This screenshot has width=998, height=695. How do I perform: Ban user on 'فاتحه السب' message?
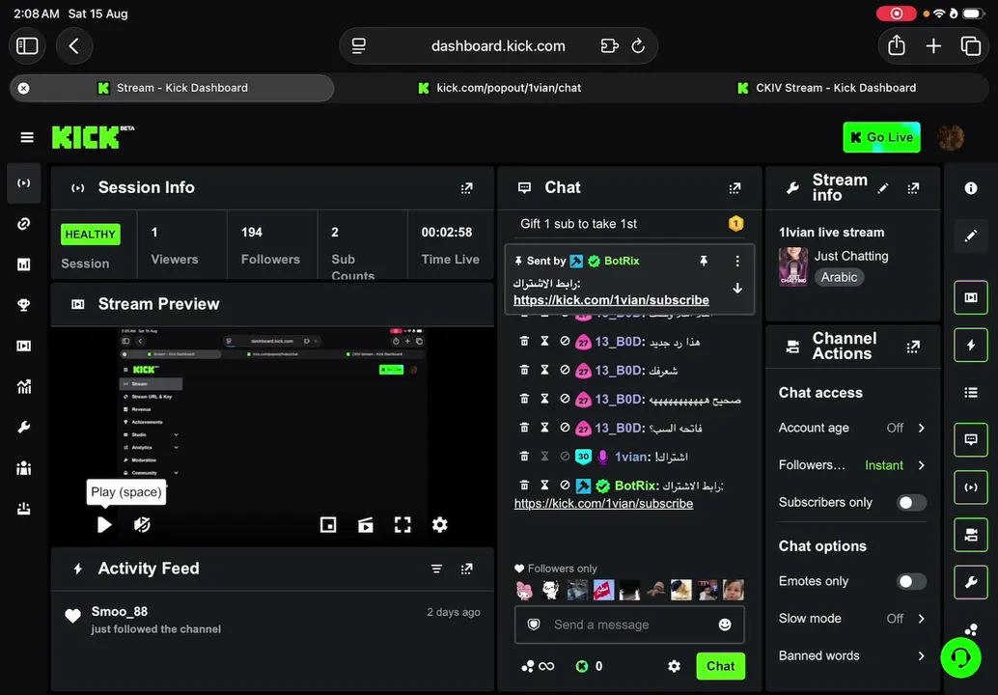[x=565, y=428]
